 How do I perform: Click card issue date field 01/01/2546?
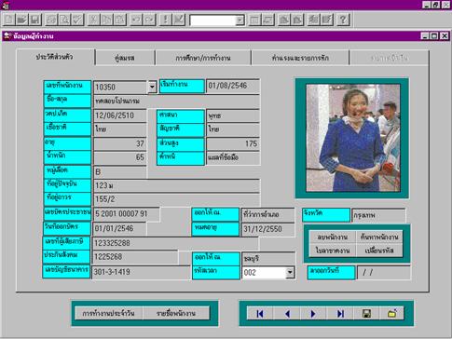pyautogui.click(x=119, y=229)
